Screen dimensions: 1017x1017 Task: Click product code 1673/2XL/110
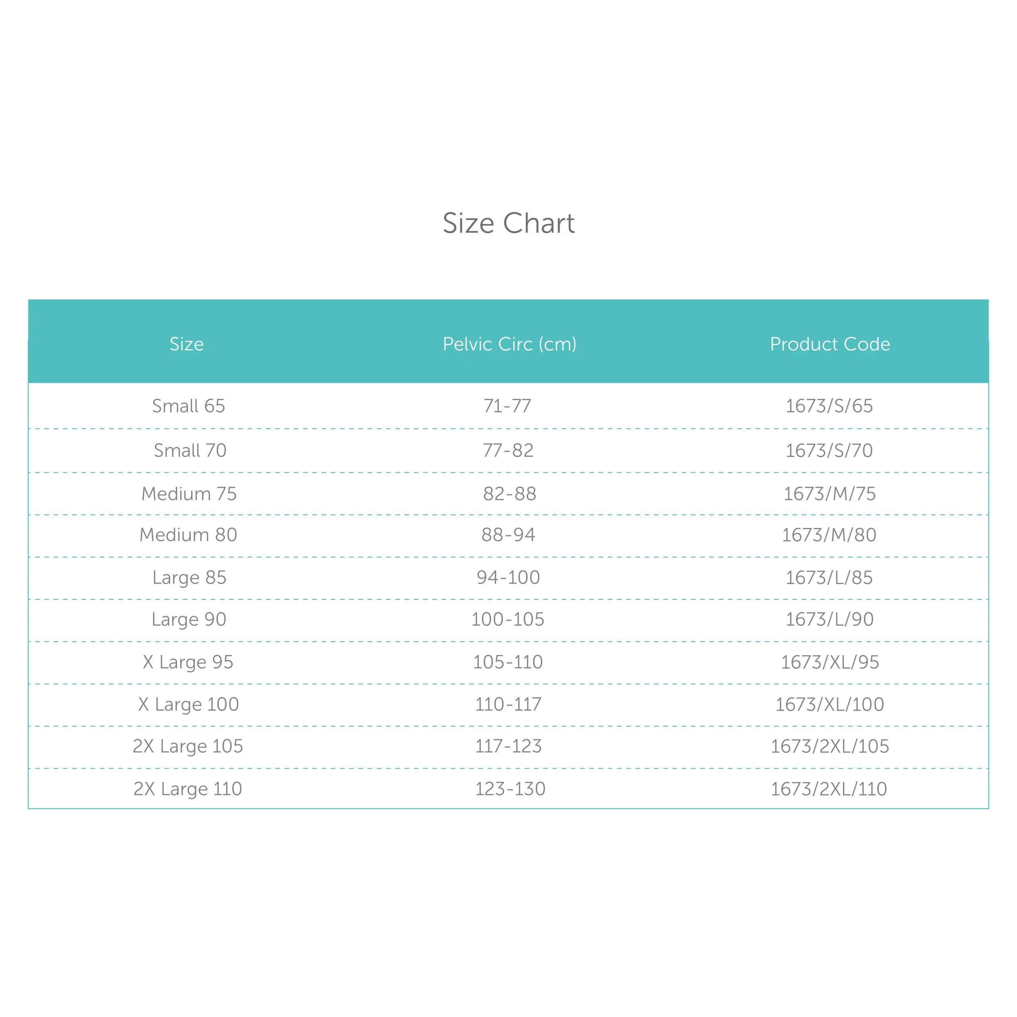pyautogui.click(x=829, y=789)
